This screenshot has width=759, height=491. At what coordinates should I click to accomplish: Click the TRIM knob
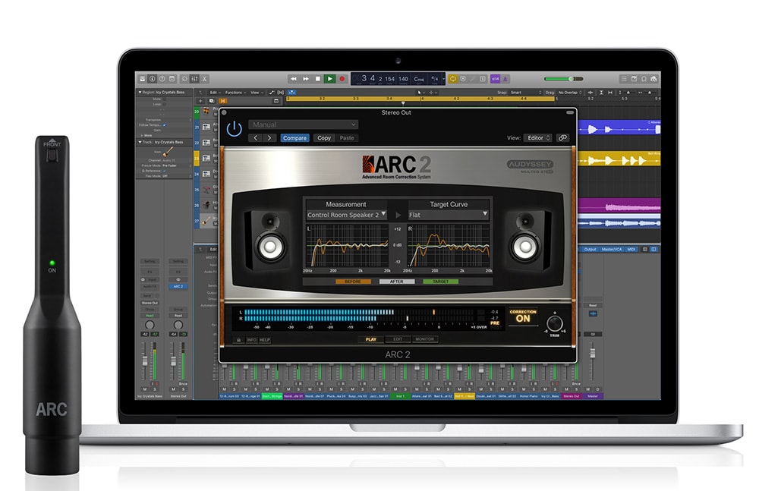(554, 323)
